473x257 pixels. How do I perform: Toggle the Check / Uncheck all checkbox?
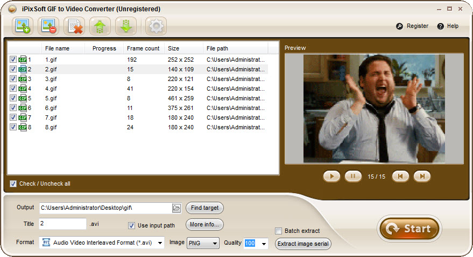click(13, 183)
